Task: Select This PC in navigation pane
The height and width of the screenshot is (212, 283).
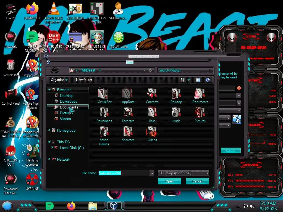Action: pos(63,142)
